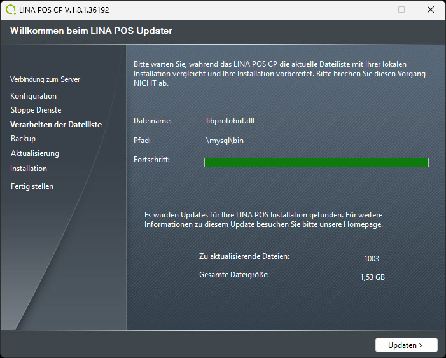Select the Fertig stellen step
The image size is (446, 358).
(x=32, y=186)
